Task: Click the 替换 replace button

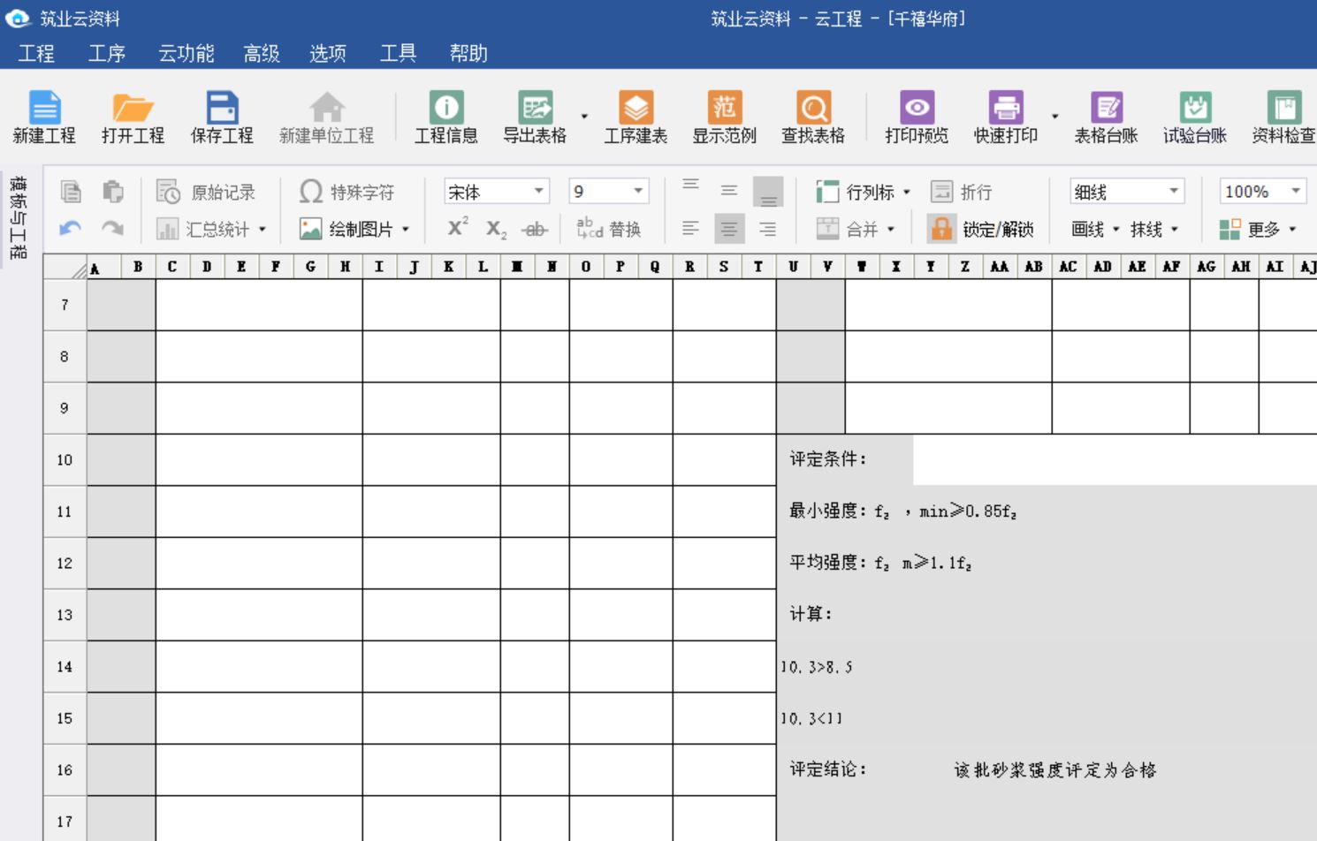Action: tap(609, 230)
